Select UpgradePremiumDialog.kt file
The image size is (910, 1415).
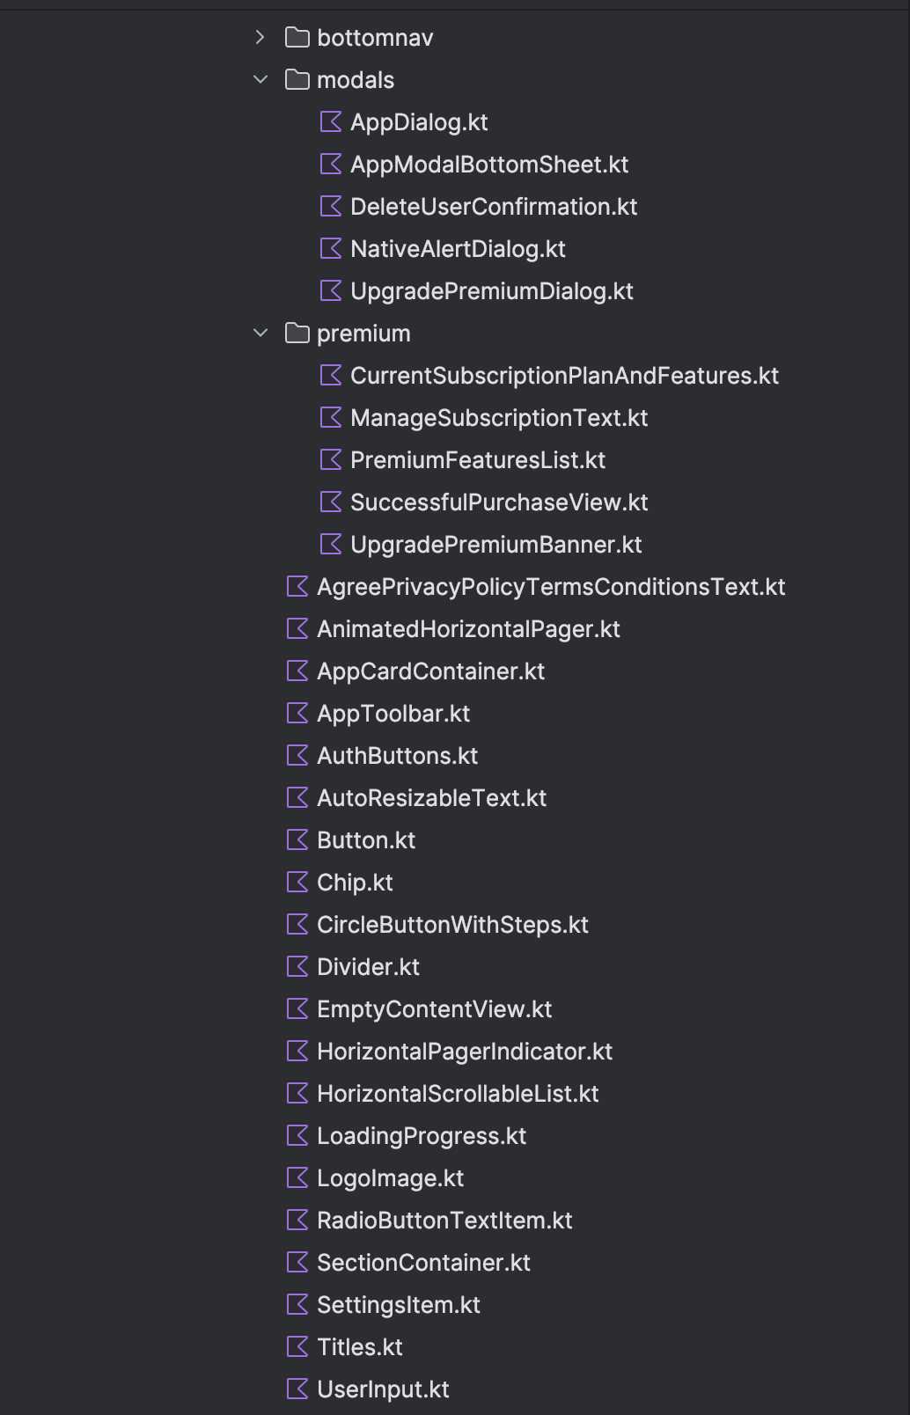click(492, 291)
